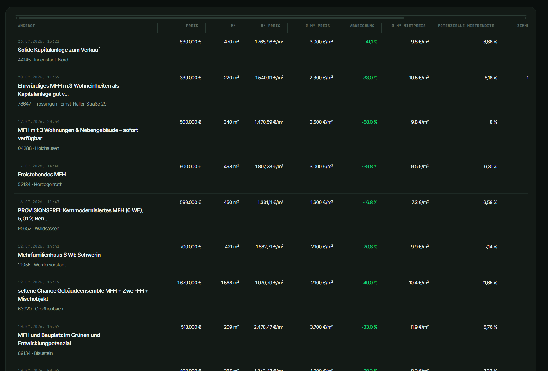
Task: Click the M² column header
Action: point(233,26)
